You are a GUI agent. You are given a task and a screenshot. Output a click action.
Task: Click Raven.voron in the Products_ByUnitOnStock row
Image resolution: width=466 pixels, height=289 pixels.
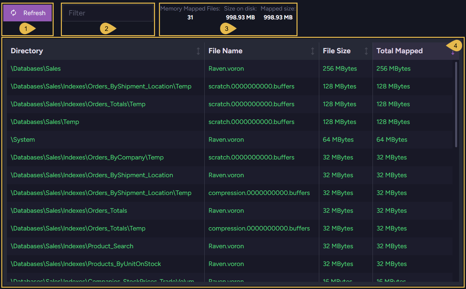[x=226, y=264]
